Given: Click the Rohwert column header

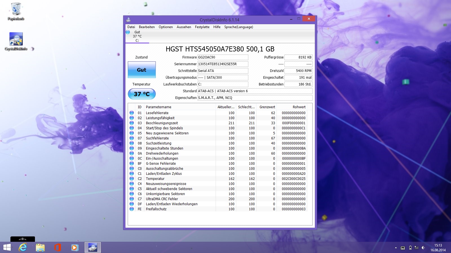Looking at the screenshot, I should click(x=292, y=107).
